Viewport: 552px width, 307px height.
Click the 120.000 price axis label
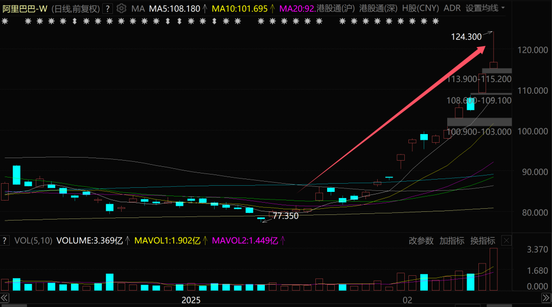[x=533, y=50]
